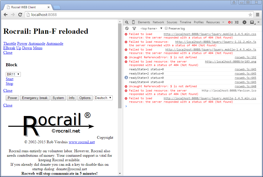263x177 pixels.
Task: Open the Deutsch language dropdown
Action: 103,98
